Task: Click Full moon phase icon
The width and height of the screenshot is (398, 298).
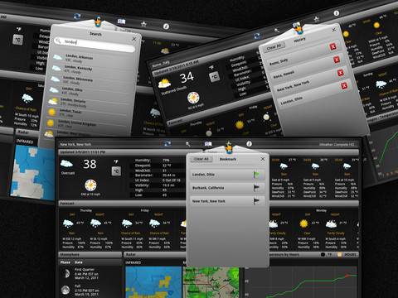Action: pos(66,290)
